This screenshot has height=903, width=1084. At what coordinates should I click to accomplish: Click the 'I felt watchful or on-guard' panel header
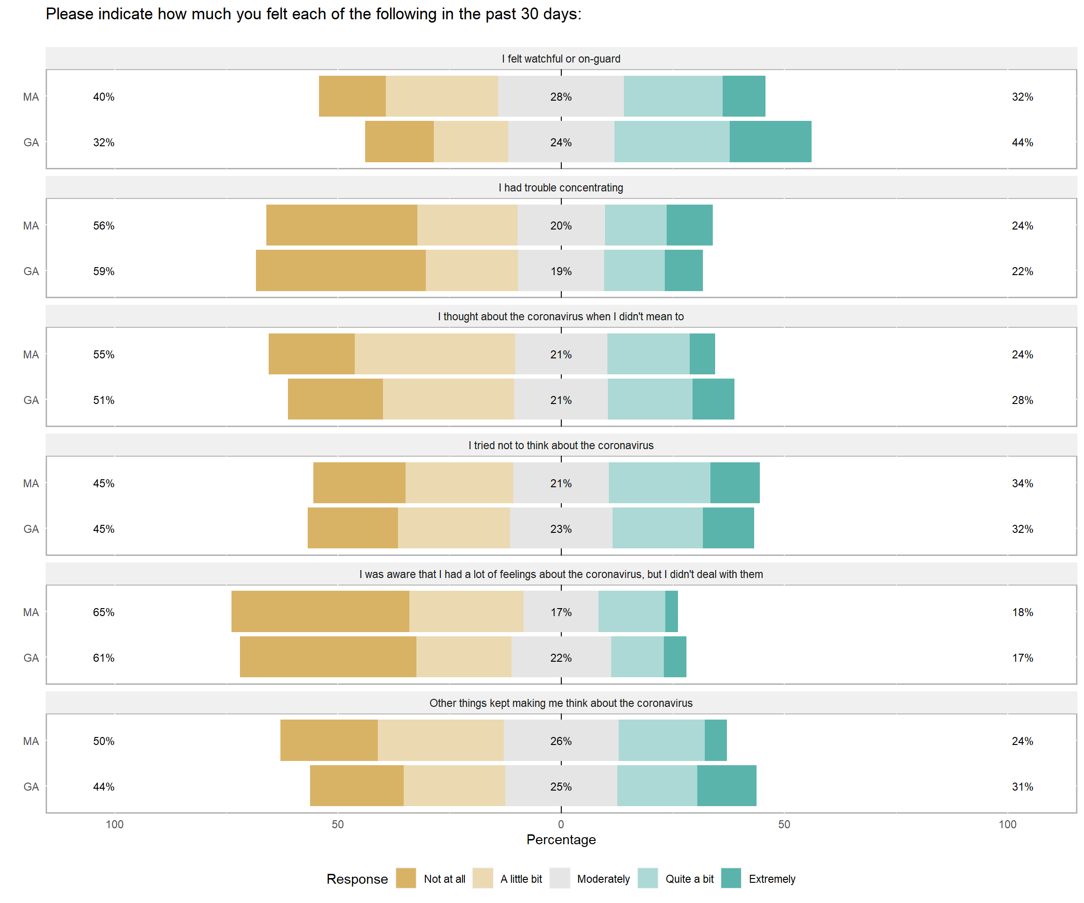[x=561, y=59]
